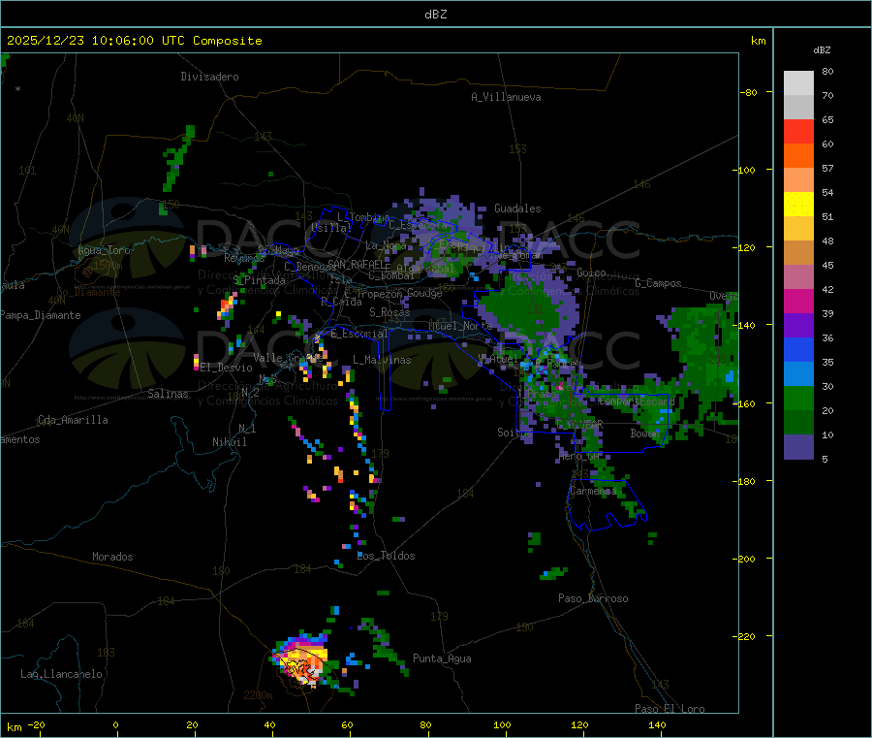
Task: Click the slate purple 5-10 dBZ legend swatch
Action: click(798, 447)
